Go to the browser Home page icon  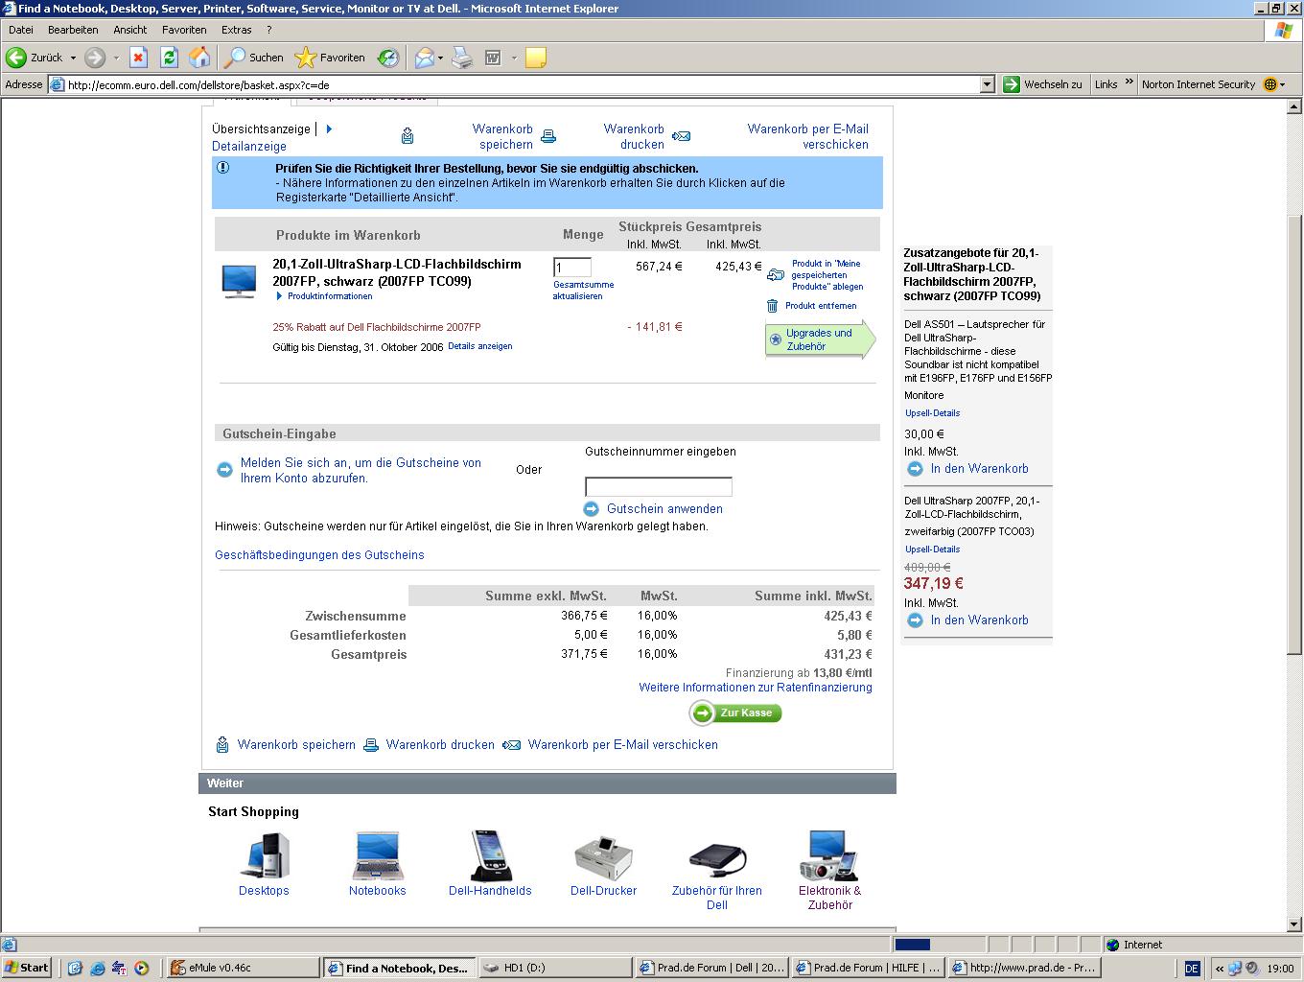point(199,58)
